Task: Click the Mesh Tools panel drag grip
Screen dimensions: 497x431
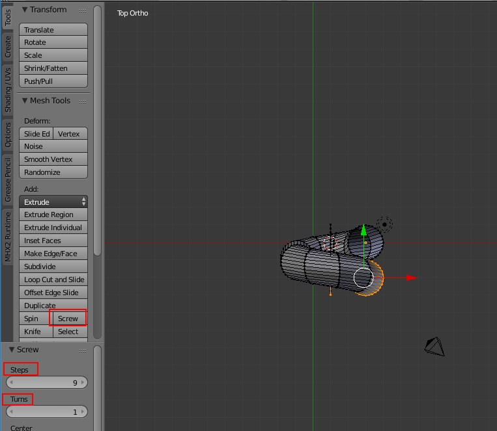Action: [82, 101]
